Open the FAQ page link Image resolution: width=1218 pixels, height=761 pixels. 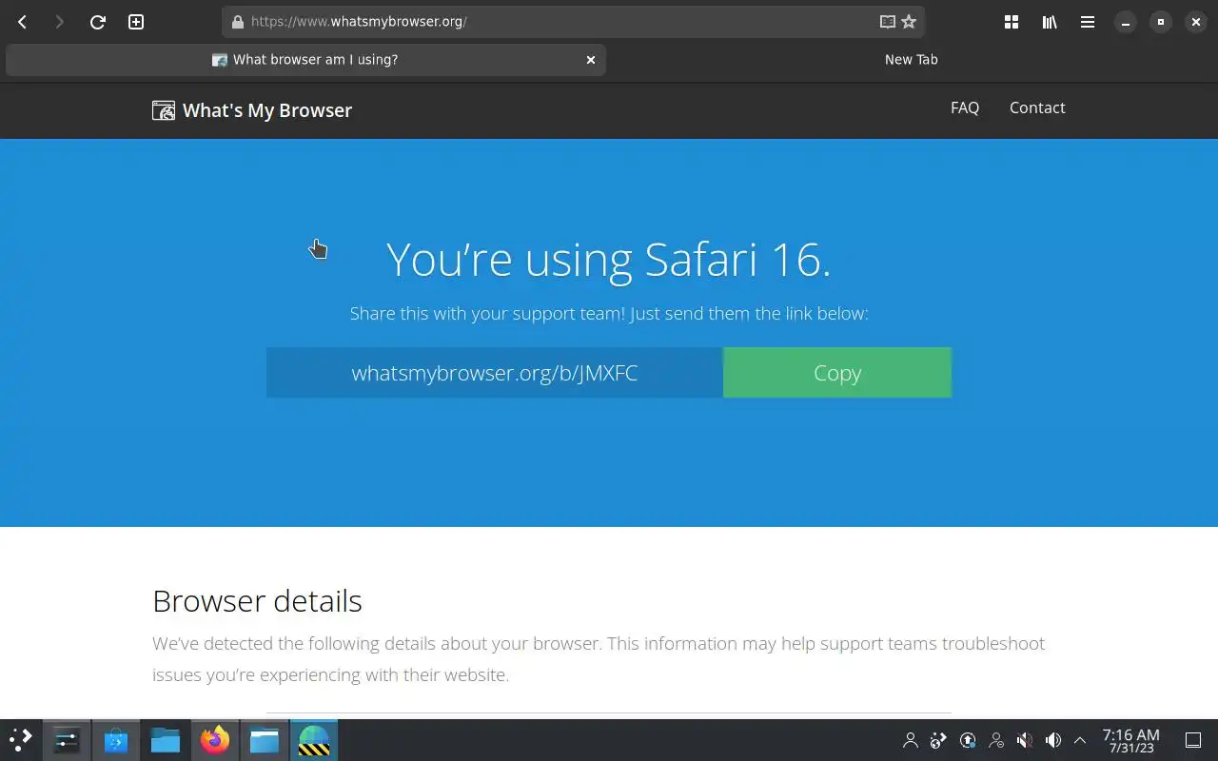point(965,107)
